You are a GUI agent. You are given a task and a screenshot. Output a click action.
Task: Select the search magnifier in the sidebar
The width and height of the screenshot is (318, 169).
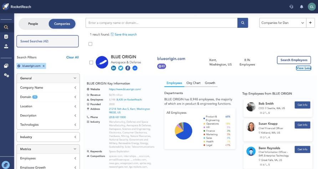click(6, 27)
